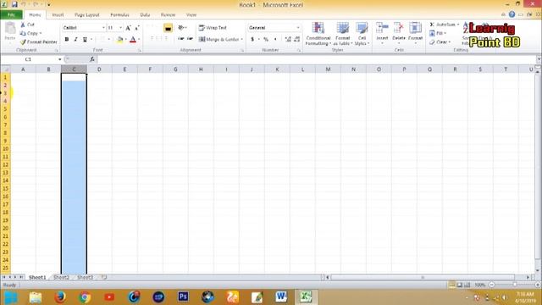
Task: Click the Paste clipboard icon
Action: tap(10, 29)
